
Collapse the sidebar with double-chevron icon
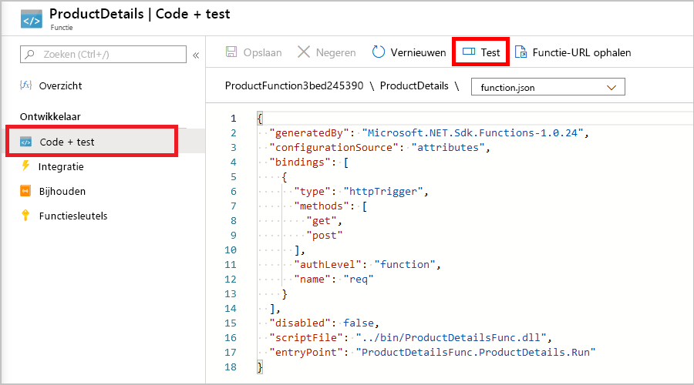196,55
